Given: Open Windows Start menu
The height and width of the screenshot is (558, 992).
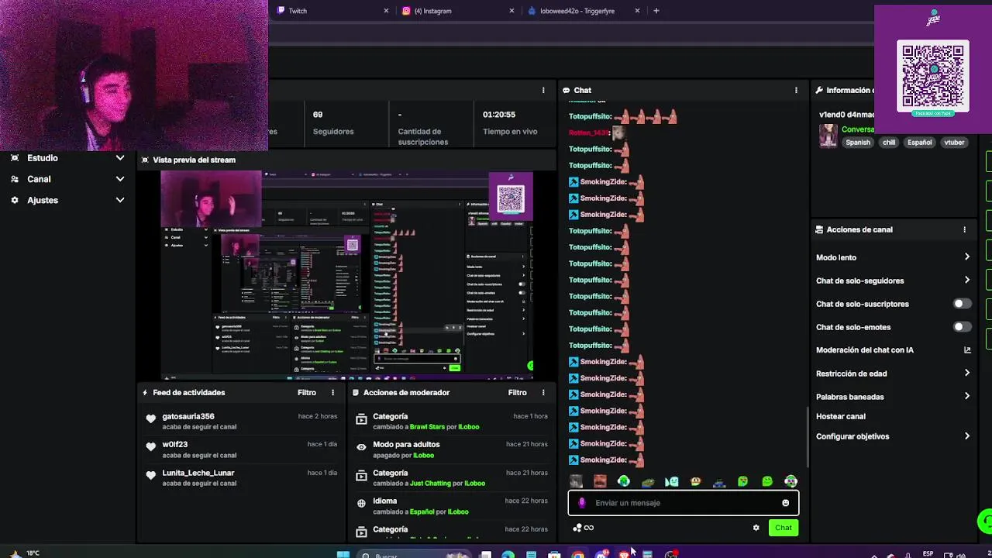Looking at the screenshot, I should [343, 554].
